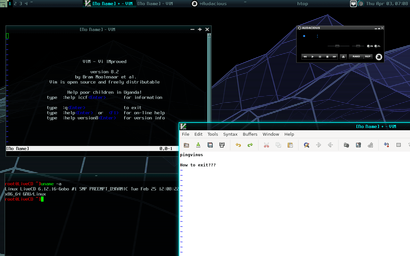
Task: Open the File menu in gVim
Action: click(185, 134)
